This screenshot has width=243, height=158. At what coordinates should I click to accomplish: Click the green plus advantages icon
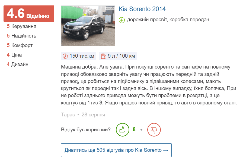pyautogui.click(x=121, y=20)
